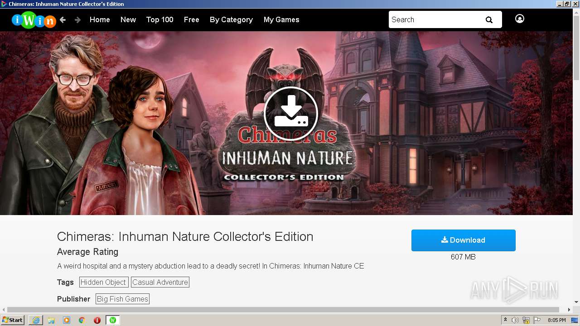
Task: Click the Average Rating label
Action: pyautogui.click(x=87, y=252)
